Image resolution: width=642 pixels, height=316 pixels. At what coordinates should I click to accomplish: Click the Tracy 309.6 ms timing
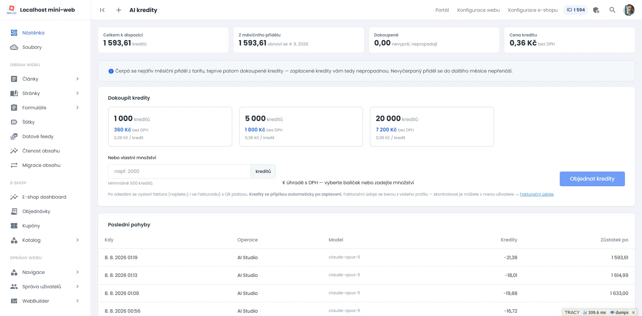click(x=594, y=312)
